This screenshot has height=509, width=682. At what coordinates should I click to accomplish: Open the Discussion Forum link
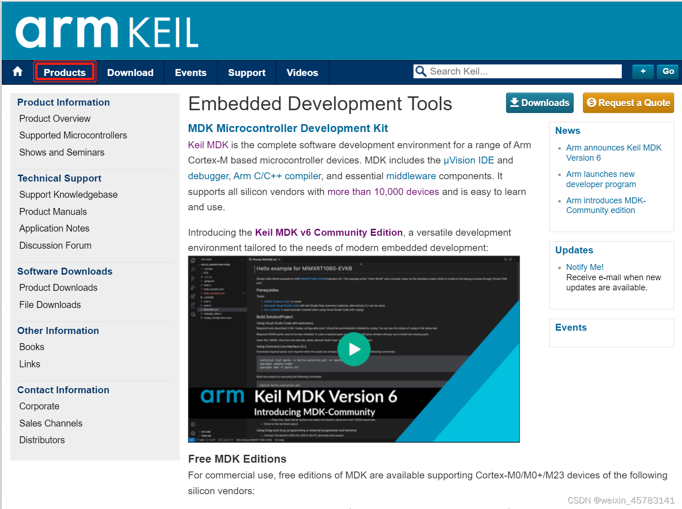point(56,245)
